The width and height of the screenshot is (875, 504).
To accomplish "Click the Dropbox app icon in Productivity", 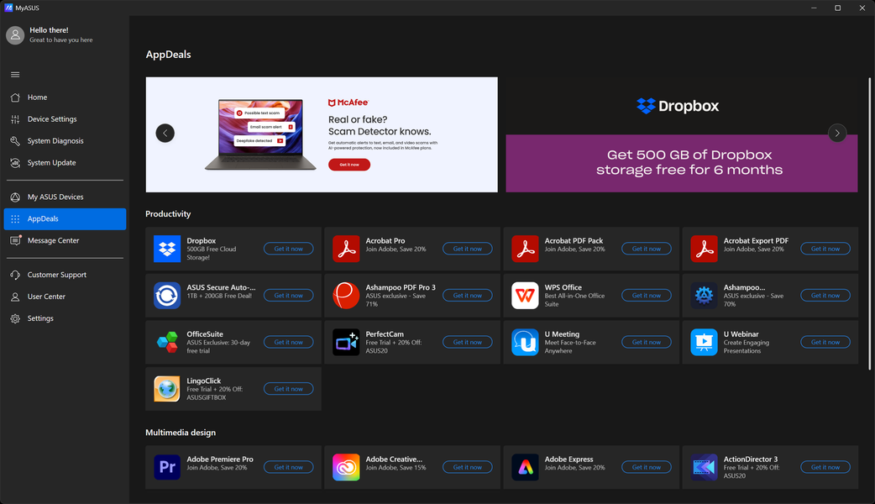I will click(x=167, y=249).
